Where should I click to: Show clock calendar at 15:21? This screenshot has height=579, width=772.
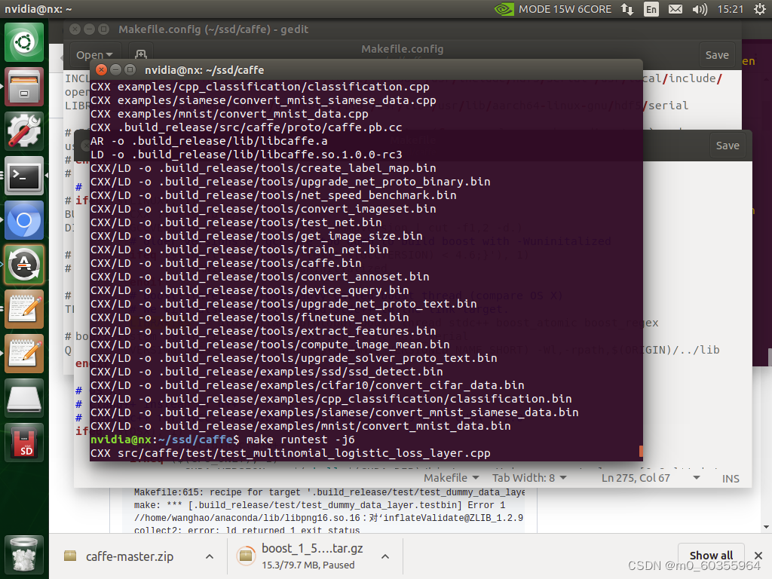tap(730, 9)
